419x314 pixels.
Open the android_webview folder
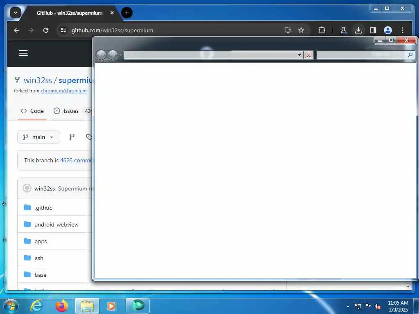click(x=56, y=224)
